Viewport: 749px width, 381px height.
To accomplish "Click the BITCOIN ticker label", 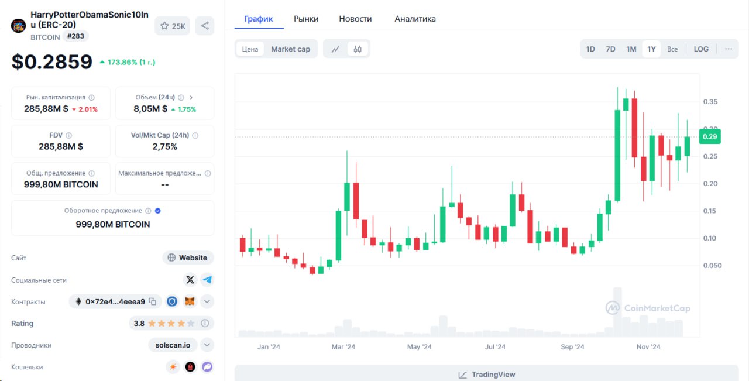I will pos(45,37).
